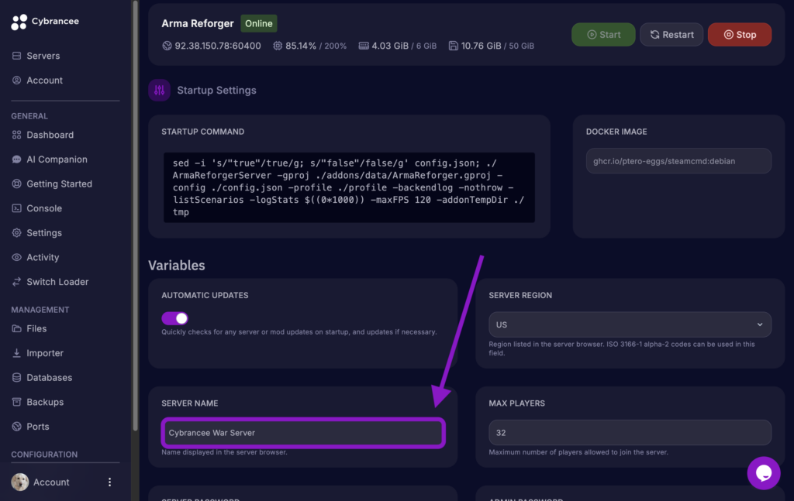
Task: Click the Docker Image field
Action: tap(678, 161)
